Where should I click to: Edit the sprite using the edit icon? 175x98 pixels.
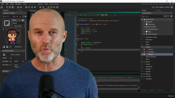pyautogui.click(x=7, y=47)
